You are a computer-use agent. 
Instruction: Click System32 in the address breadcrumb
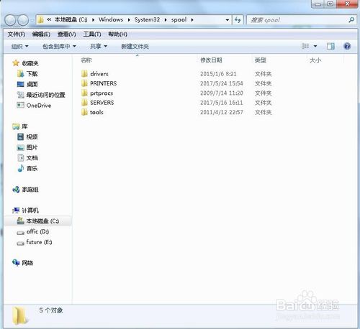[x=147, y=19]
